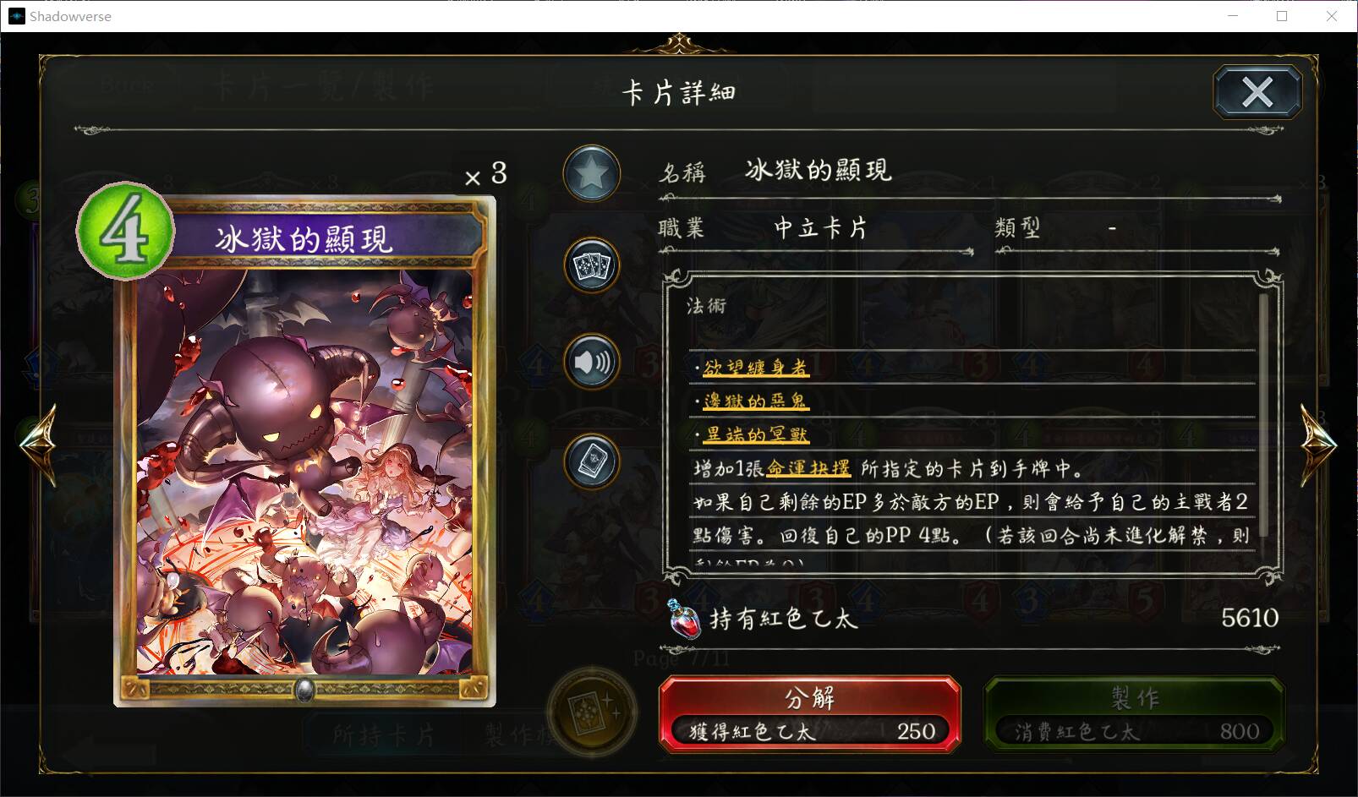Click the 命運抉擇 keyword link
This screenshot has height=797, width=1358.
pos(809,468)
